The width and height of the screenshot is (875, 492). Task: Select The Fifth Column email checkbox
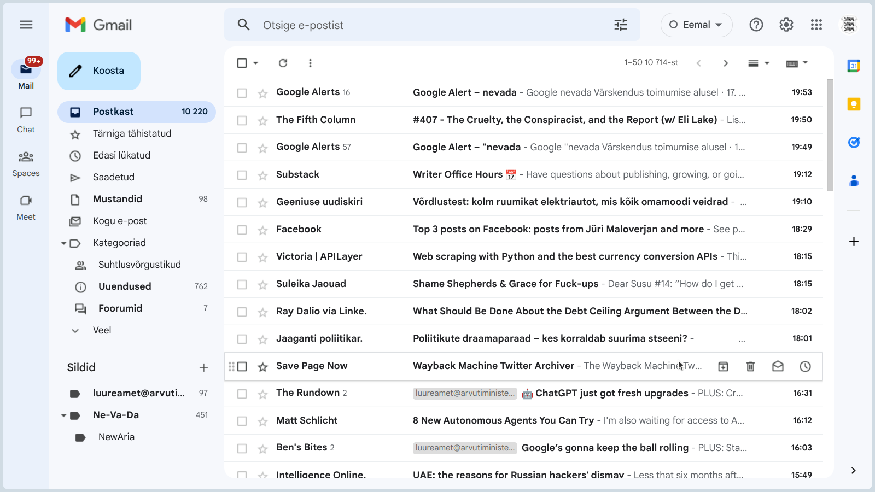click(x=242, y=120)
